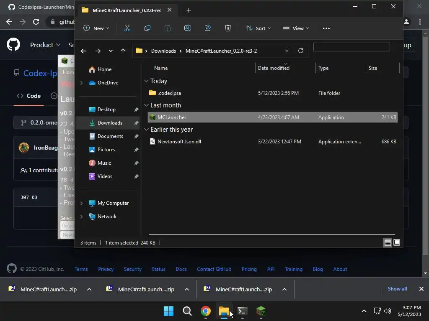Viewport: 429px width, 321px height.
Task: Open the New item dropdown
Action: coord(96,28)
